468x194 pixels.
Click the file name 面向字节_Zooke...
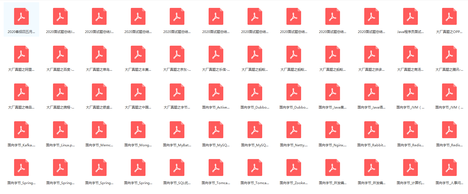[294, 183]
